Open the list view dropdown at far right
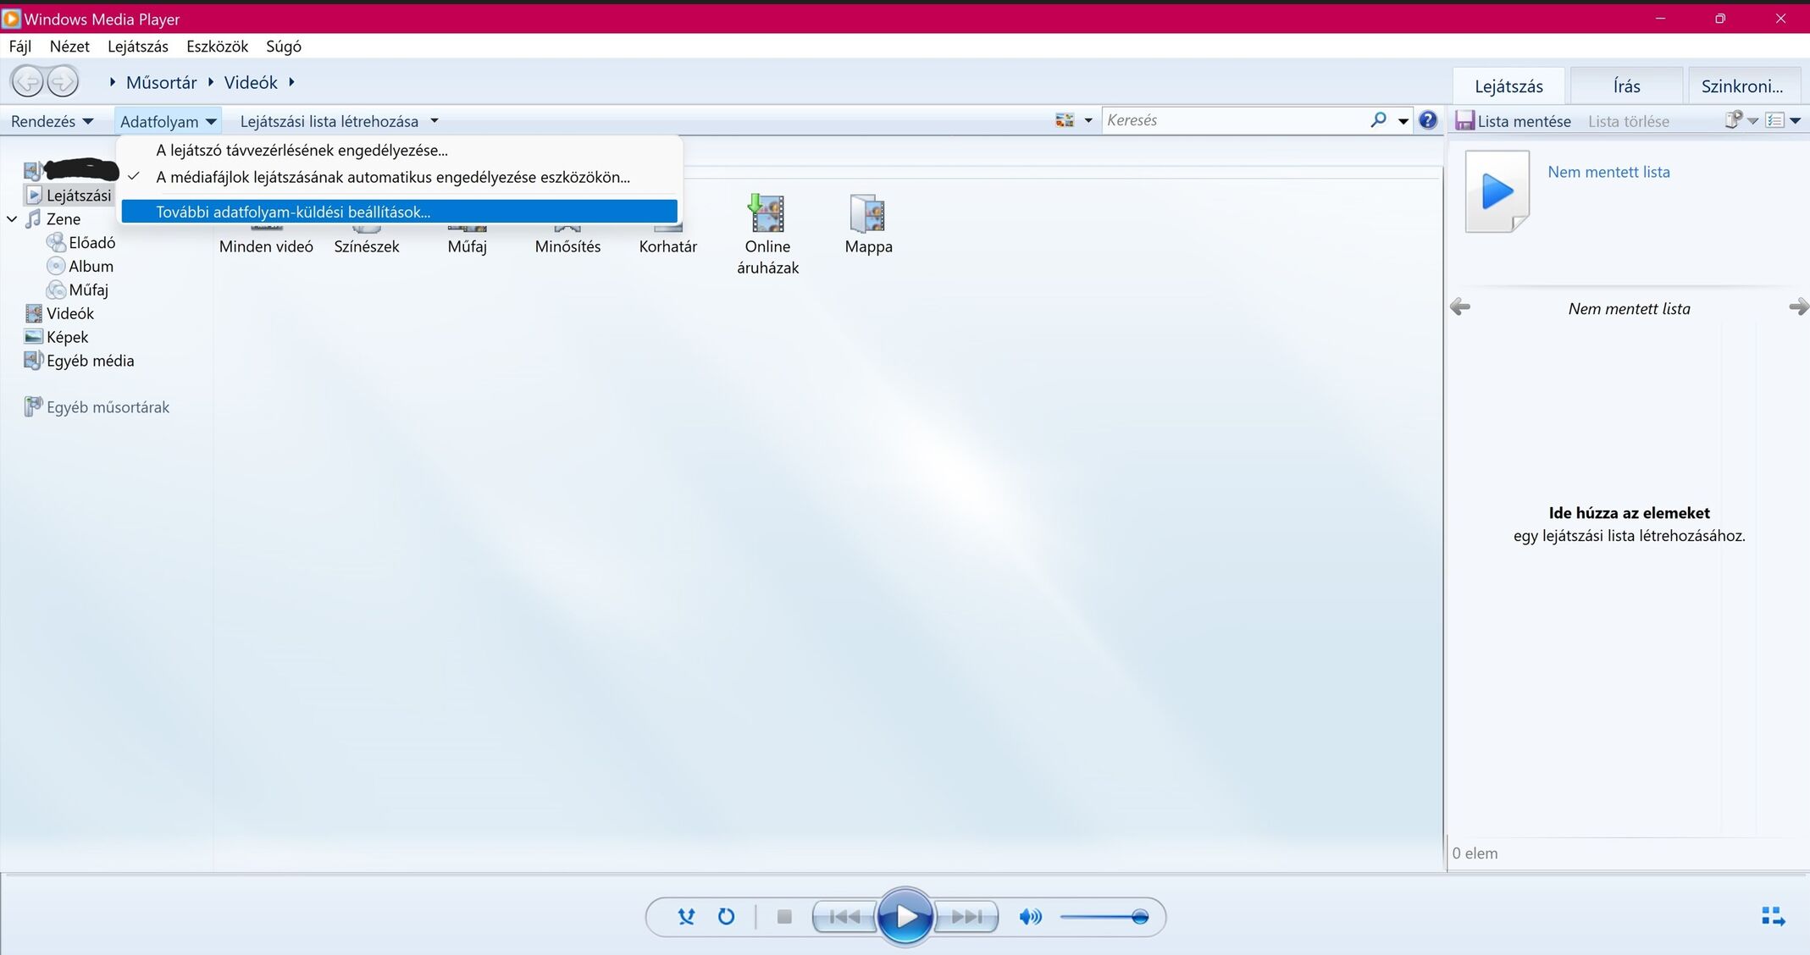Viewport: 1810px width, 955px height. (x=1794, y=121)
